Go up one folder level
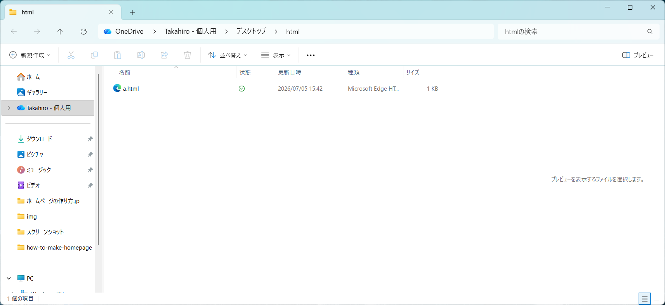 coord(60,31)
